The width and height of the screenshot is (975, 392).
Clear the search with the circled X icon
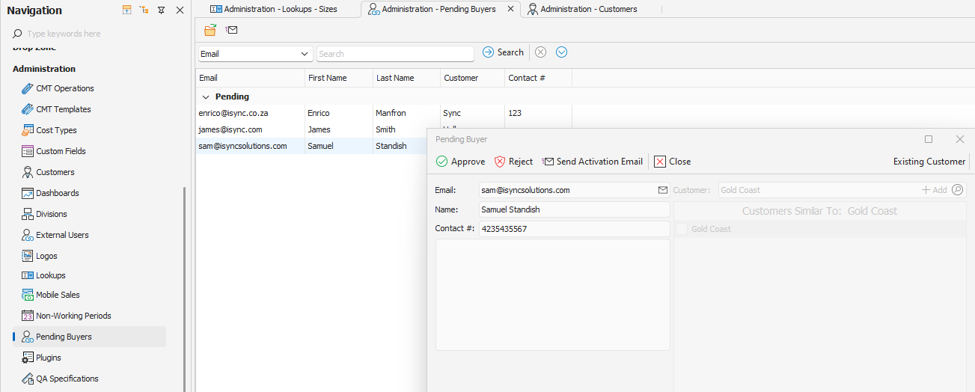pyautogui.click(x=540, y=52)
